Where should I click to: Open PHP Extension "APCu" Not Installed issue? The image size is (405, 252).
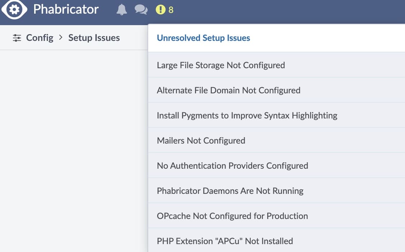tap(225, 241)
